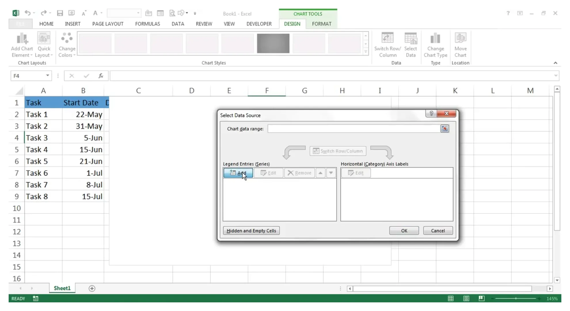The image size is (570, 311).
Task: Click the move-down arrow in Legend Entries series
Action: tap(331, 173)
